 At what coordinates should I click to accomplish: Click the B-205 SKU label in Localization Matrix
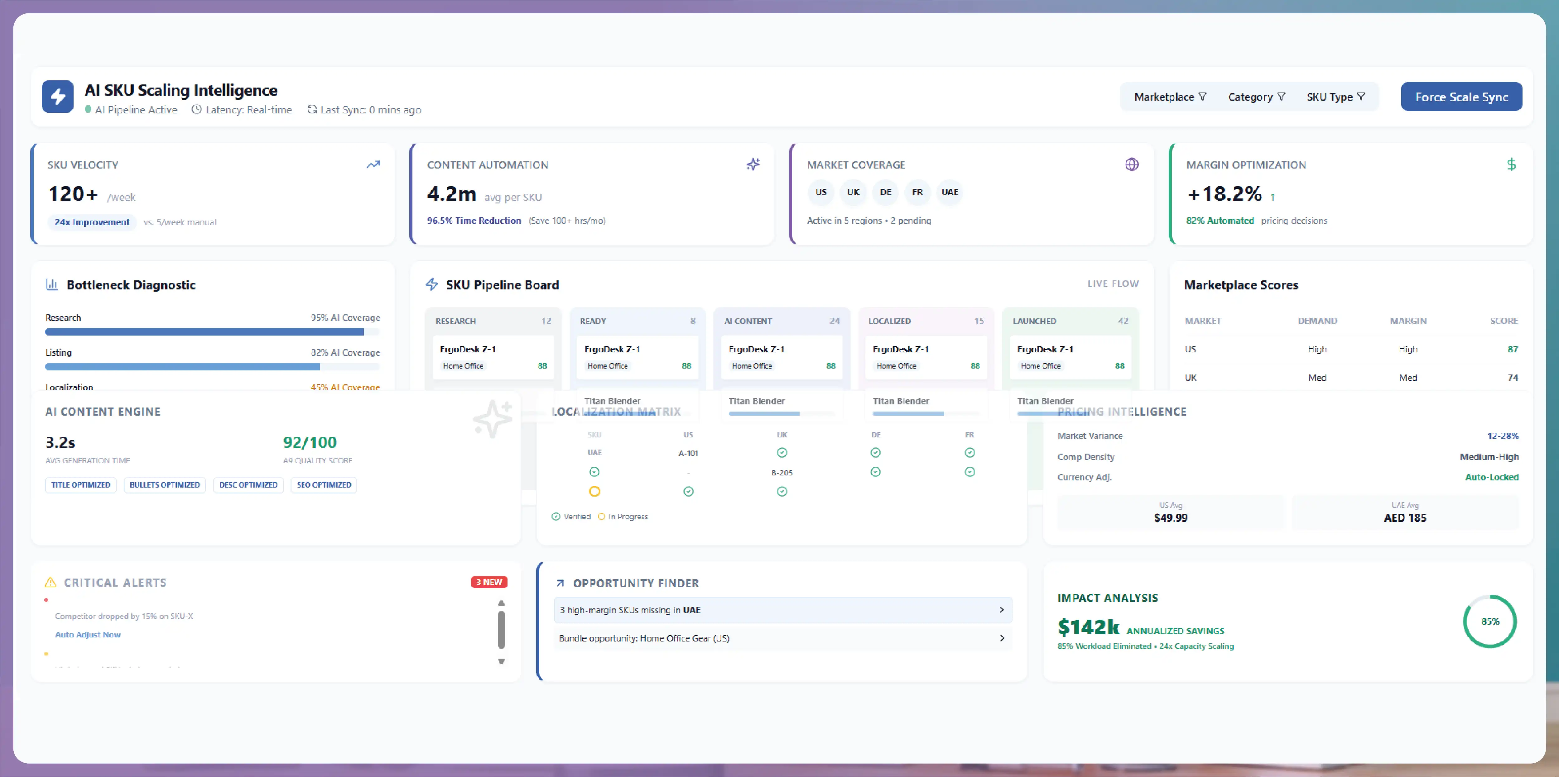782,473
